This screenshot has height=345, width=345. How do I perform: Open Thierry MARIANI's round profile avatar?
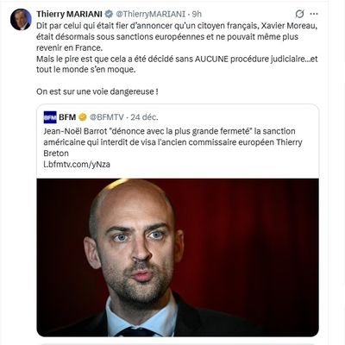21,19
